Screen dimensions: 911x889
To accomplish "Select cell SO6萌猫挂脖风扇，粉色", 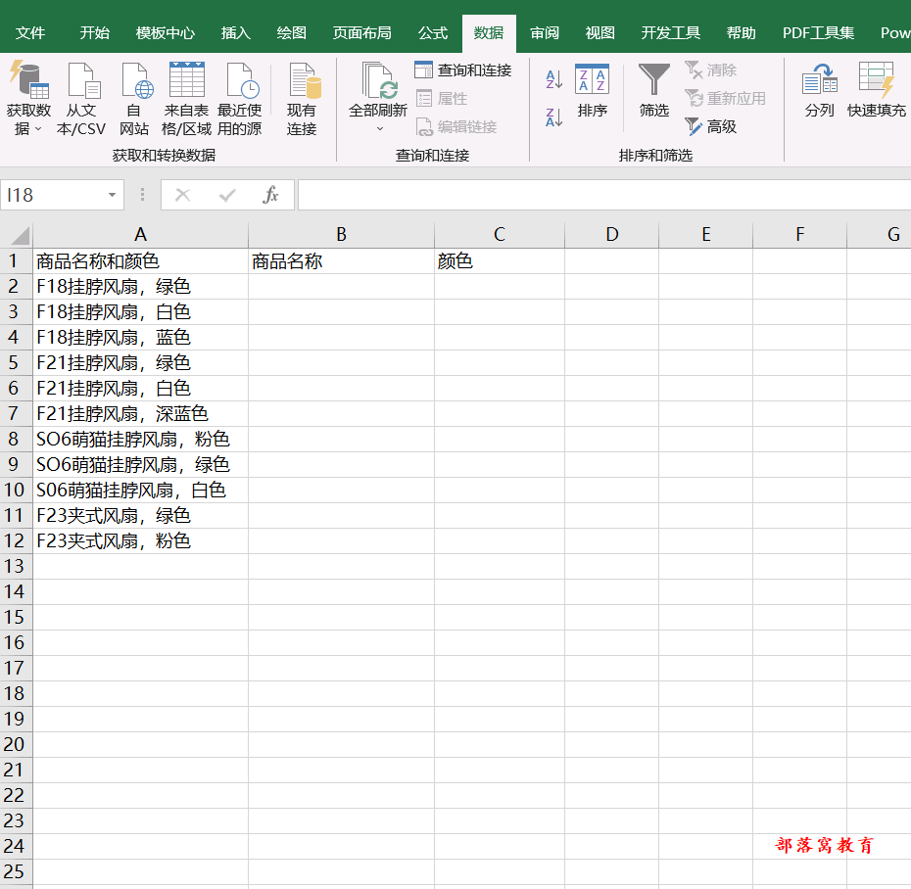I will [x=141, y=439].
